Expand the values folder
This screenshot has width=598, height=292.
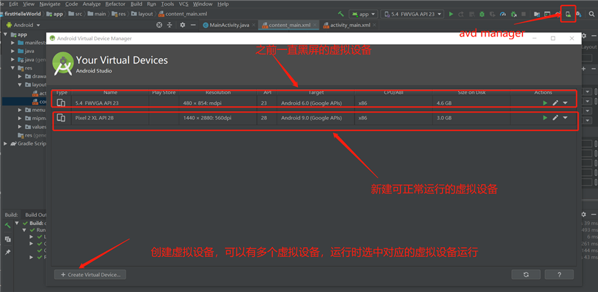click(20, 127)
